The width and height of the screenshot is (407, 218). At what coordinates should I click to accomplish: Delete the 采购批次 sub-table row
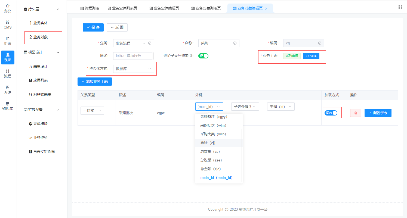pyautogui.click(x=356, y=113)
